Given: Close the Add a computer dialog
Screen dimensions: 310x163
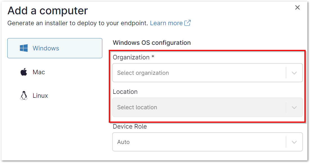Looking at the screenshot, I should 297,8.
